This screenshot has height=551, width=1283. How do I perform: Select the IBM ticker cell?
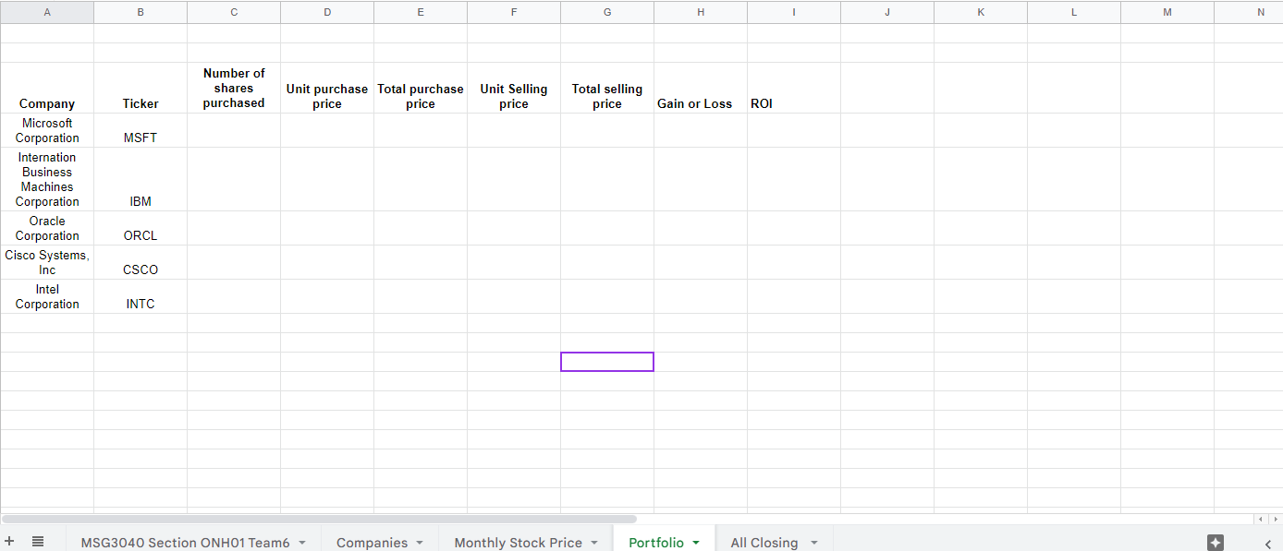(141, 179)
